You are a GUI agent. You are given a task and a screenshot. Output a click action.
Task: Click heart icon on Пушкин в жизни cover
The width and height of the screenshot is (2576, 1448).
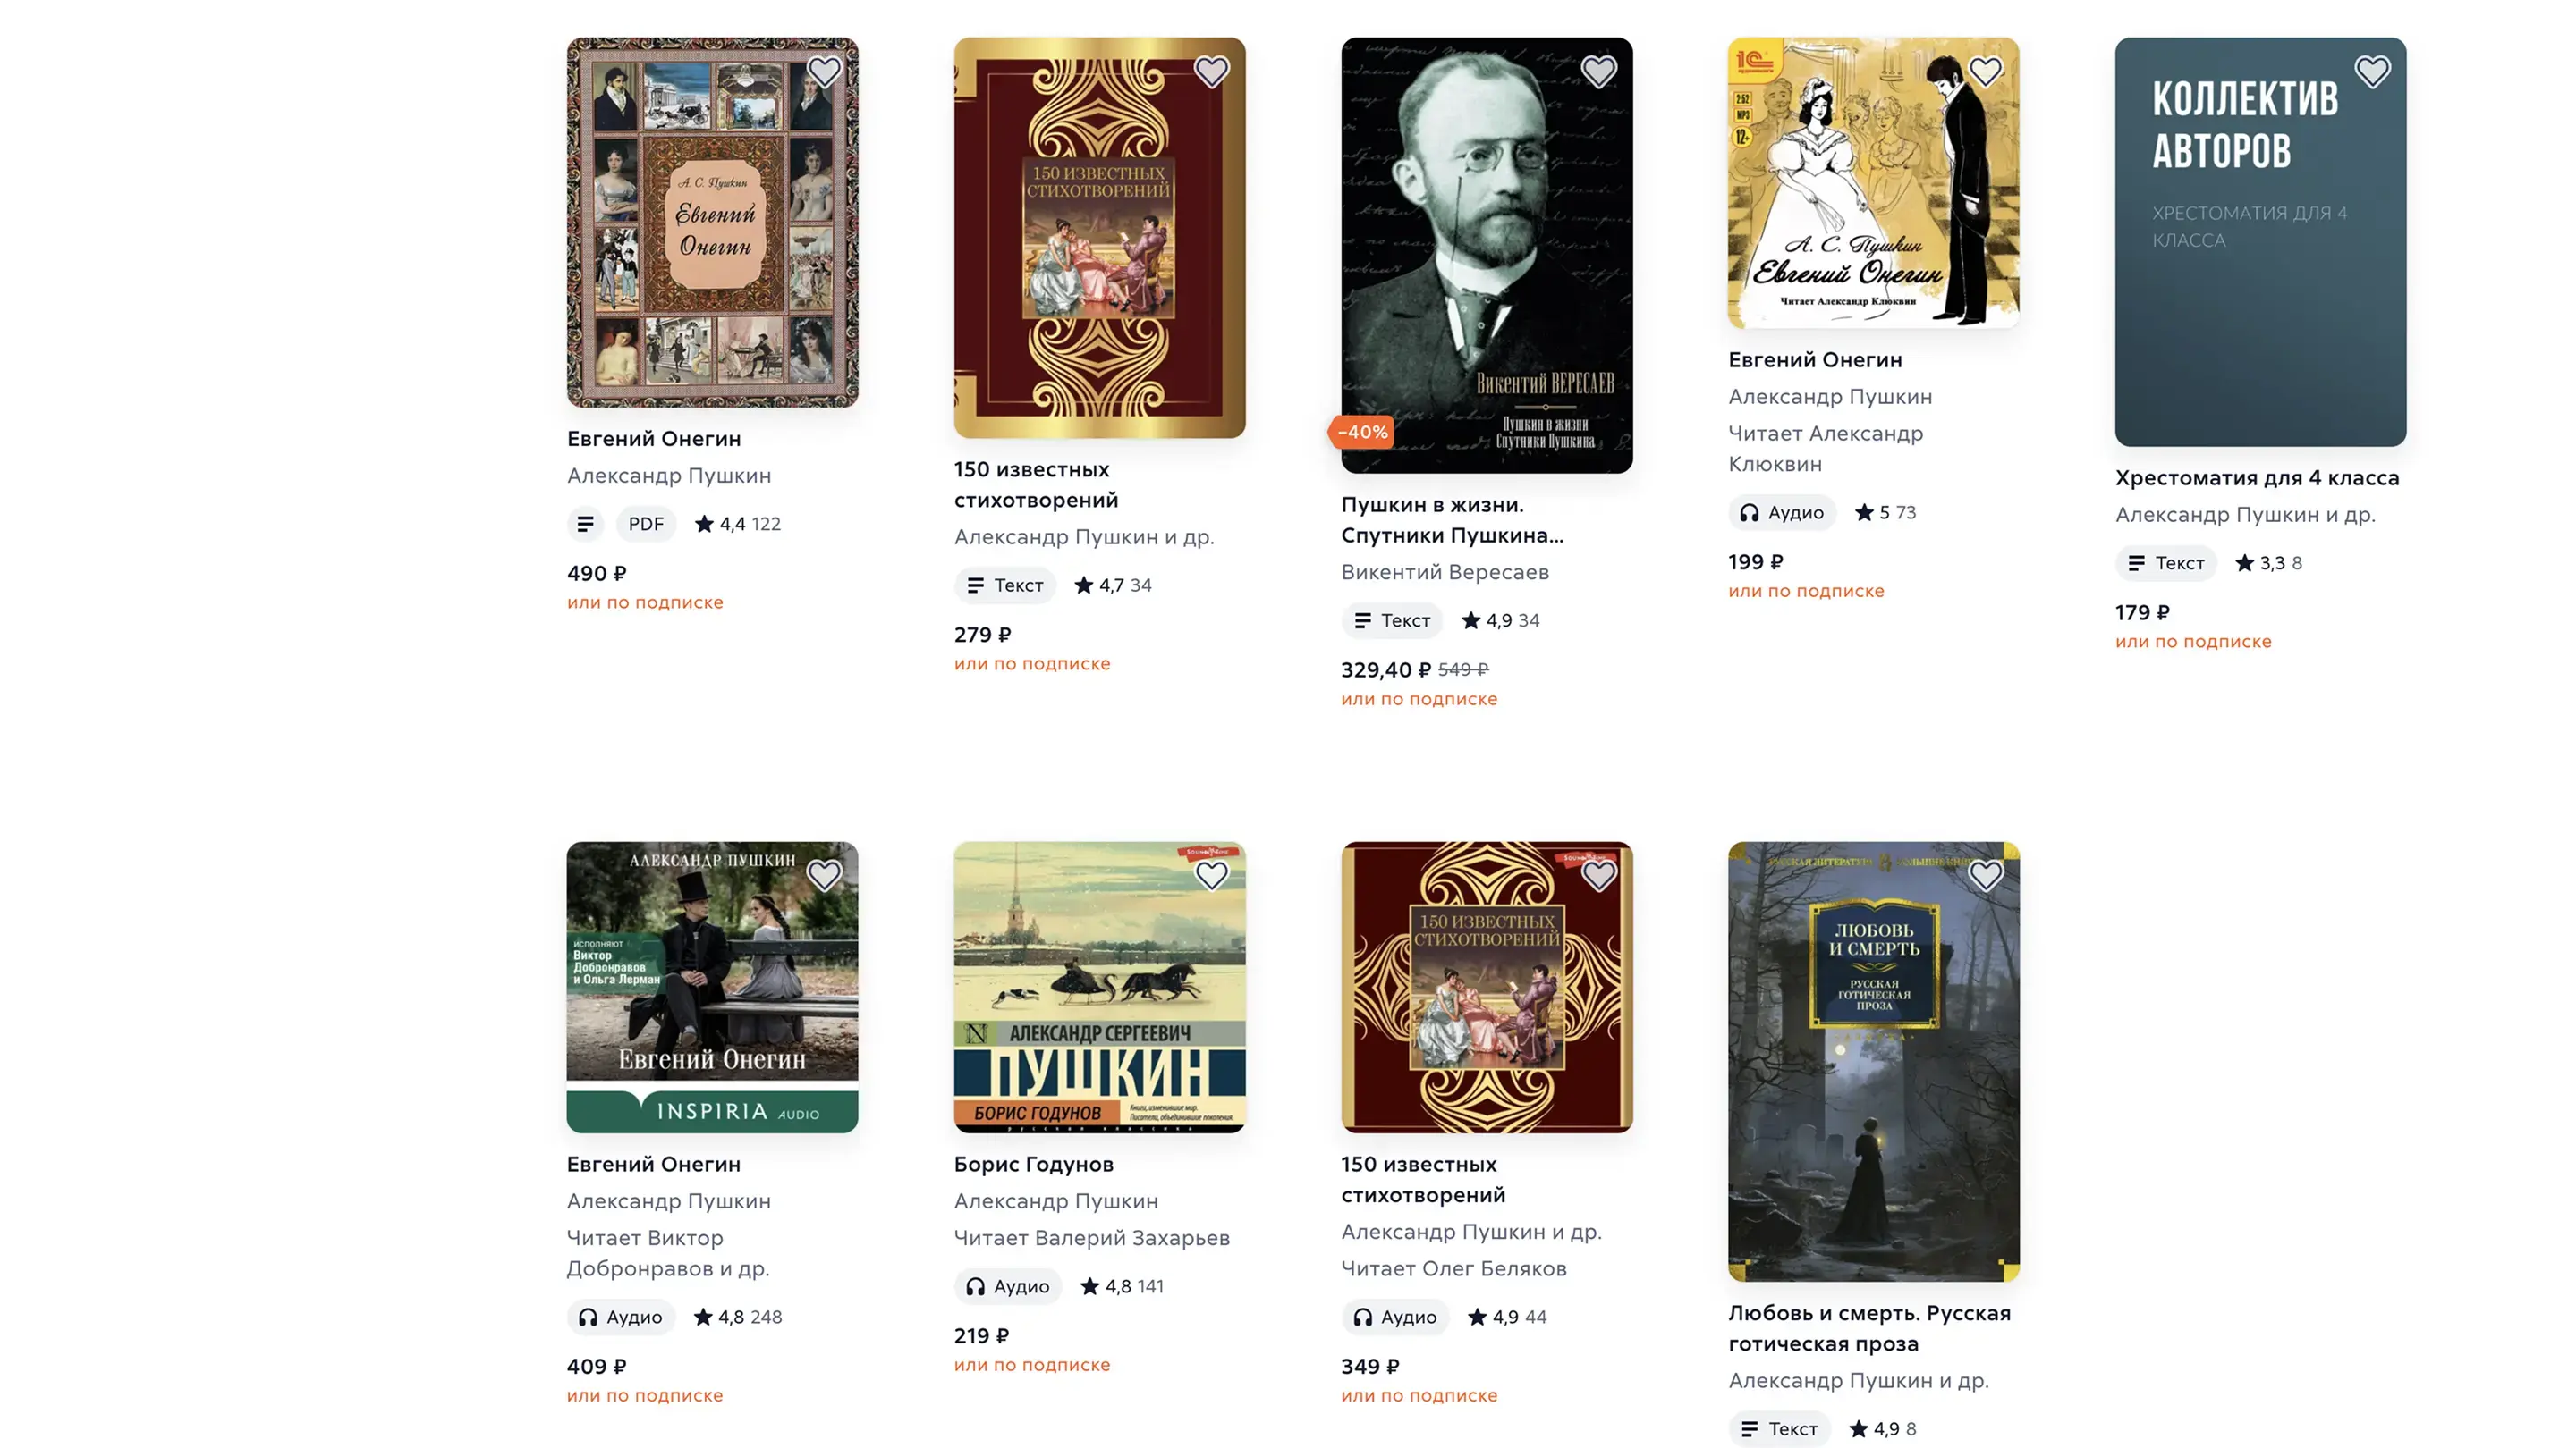point(1598,72)
